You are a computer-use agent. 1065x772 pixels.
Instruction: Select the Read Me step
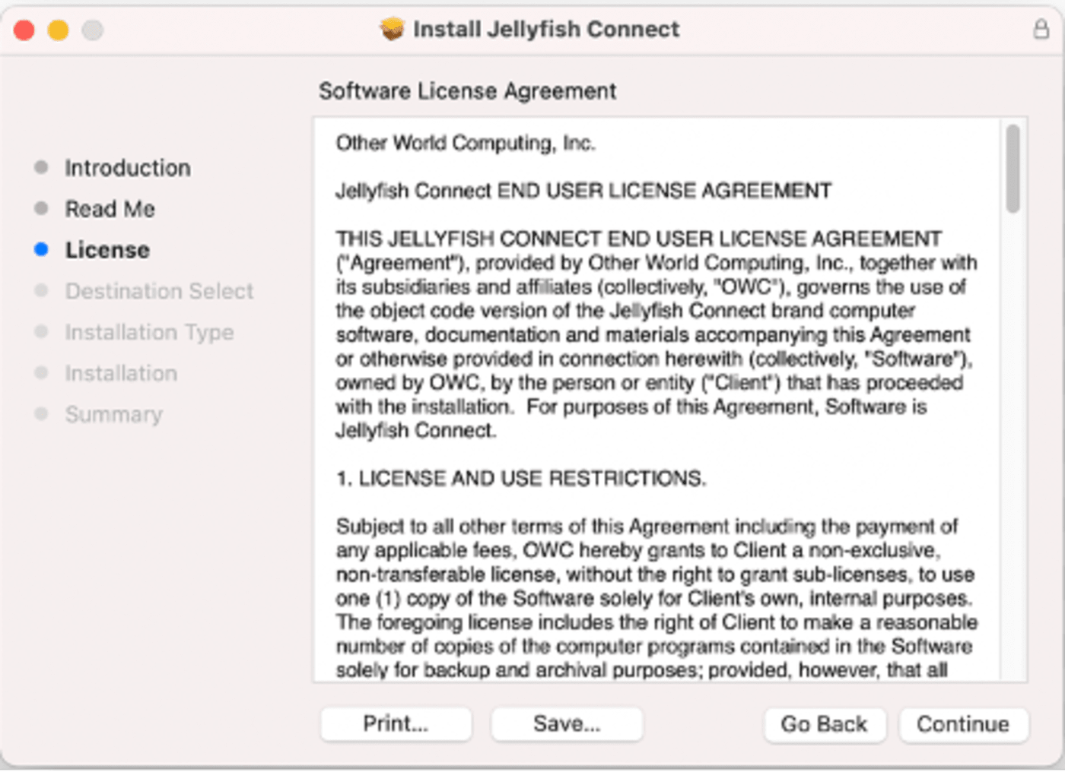pos(110,209)
